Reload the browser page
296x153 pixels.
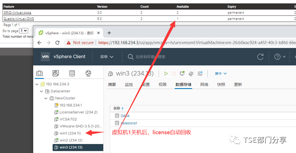(x=57, y=43)
